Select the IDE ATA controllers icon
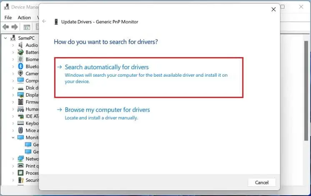The width and height of the screenshot is (311, 196). click(x=20, y=116)
